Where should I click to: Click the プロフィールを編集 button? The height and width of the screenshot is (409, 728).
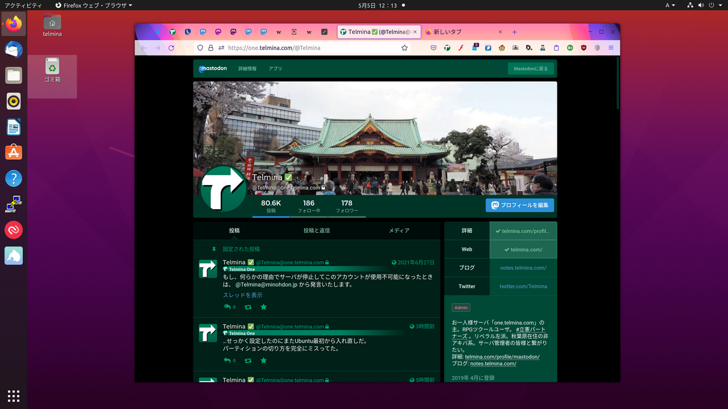coord(519,205)
